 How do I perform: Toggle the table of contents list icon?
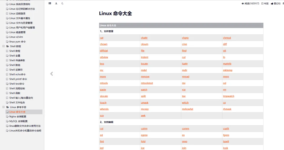click(50, 3)
